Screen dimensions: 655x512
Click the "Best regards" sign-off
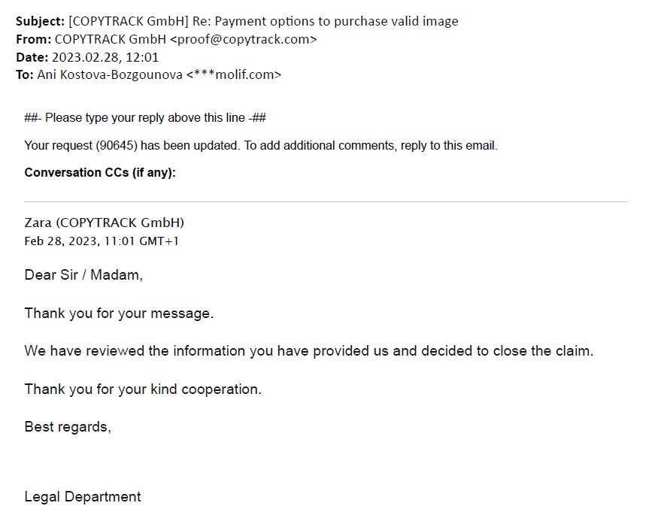(x=68, y=427)
